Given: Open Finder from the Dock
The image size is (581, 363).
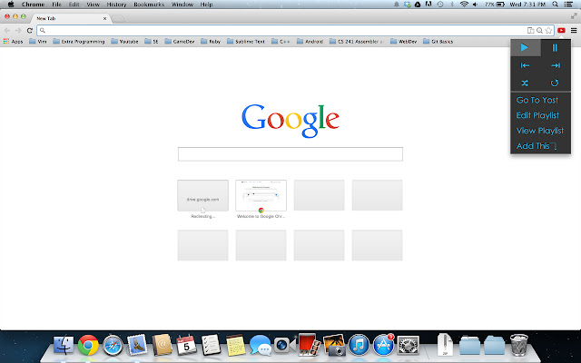Looking at the screenshot, I should coord(64,345).
